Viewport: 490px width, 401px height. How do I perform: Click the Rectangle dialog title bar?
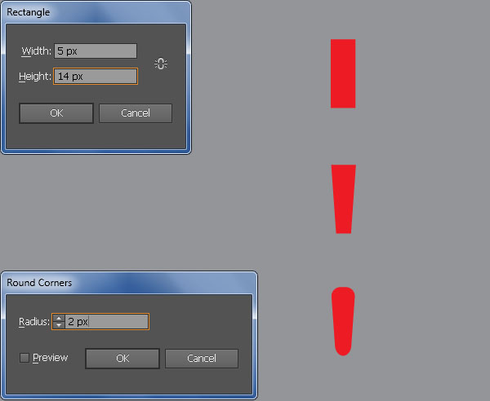[x=96, y=12]
